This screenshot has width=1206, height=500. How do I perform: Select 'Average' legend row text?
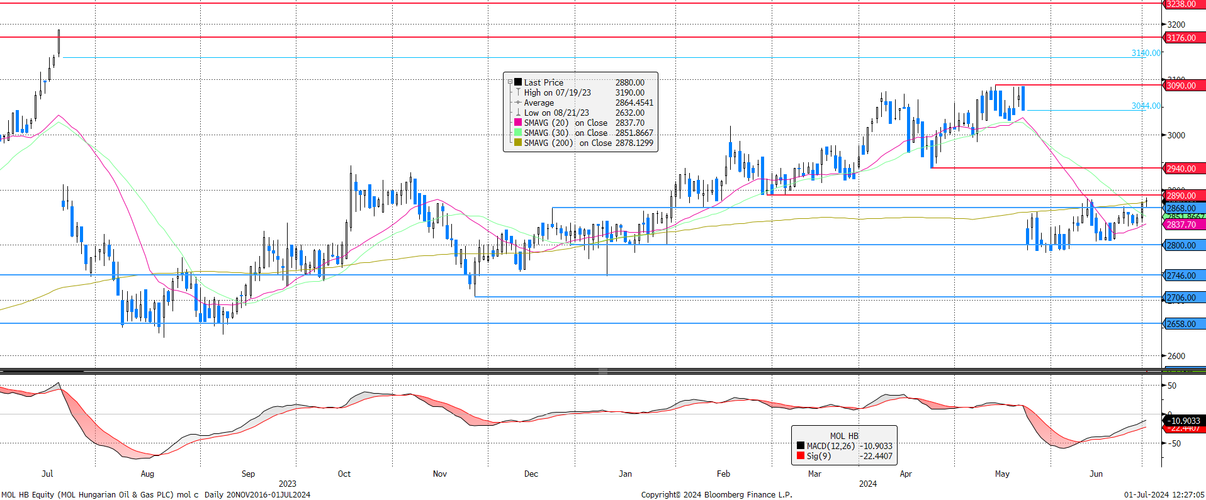pos(539,103)
